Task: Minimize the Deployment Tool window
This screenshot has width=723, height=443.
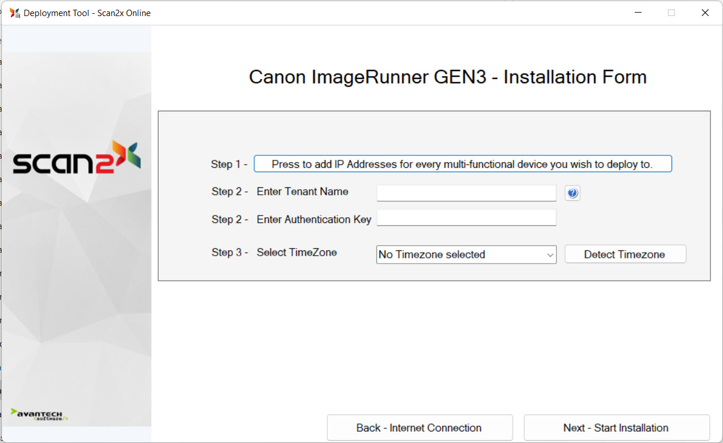Action: coord(637,13)
